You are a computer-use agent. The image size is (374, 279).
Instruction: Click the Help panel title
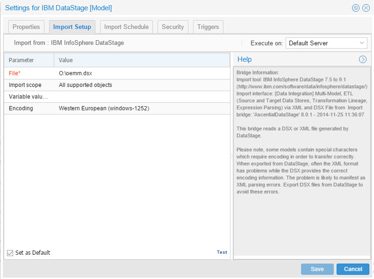[x=245, y=59]
